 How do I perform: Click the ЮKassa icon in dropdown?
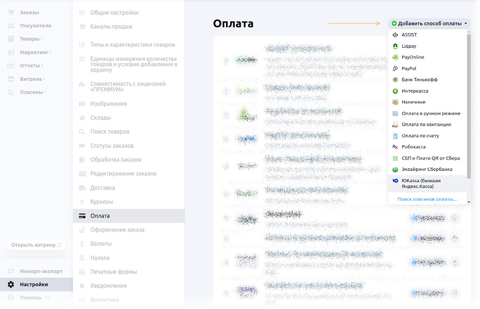tap(395, 181)
